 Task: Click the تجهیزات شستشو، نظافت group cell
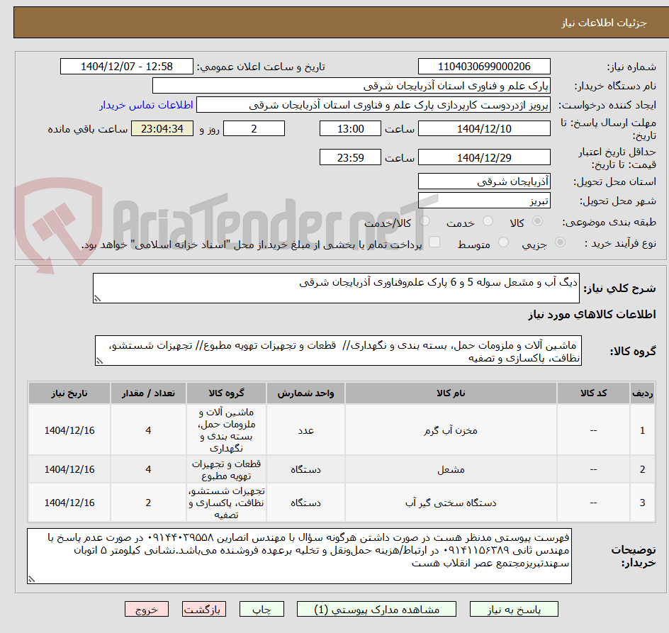(x=226, y=503)
